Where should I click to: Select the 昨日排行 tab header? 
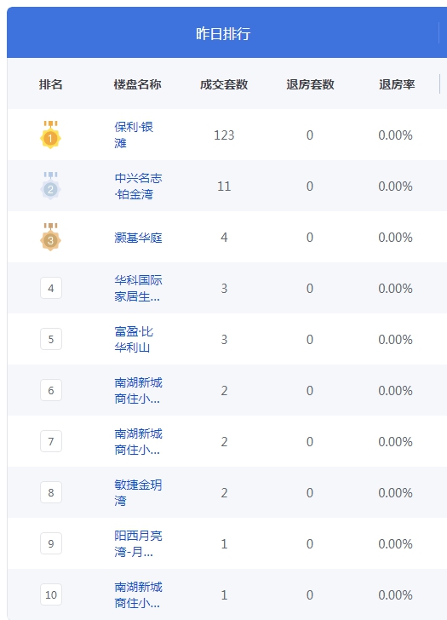tap(223, 33)
